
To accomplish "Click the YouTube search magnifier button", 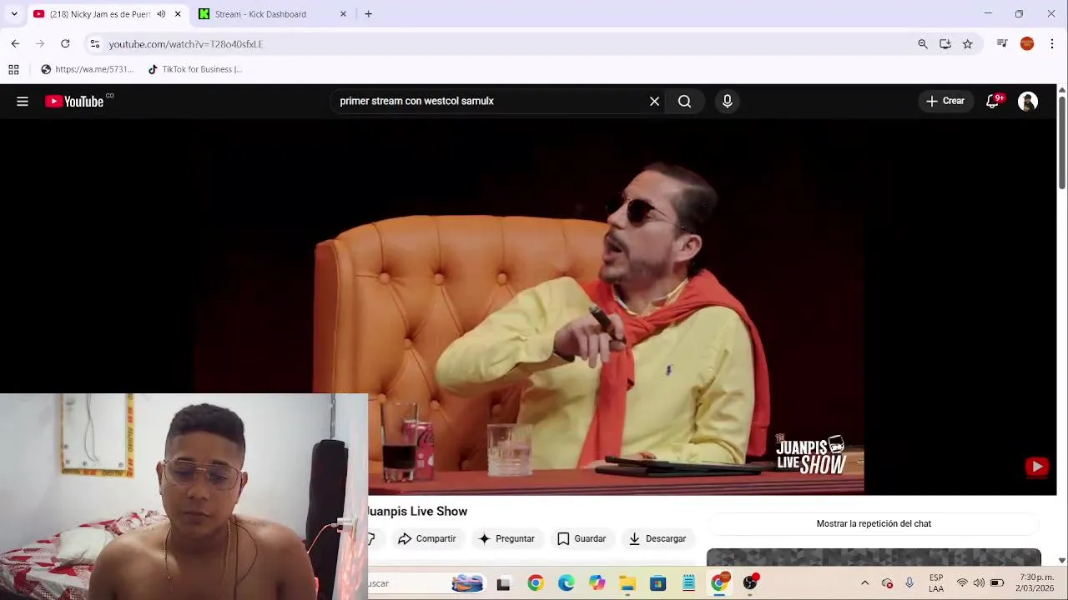I will pyautogui.click(x=684, y=101).
